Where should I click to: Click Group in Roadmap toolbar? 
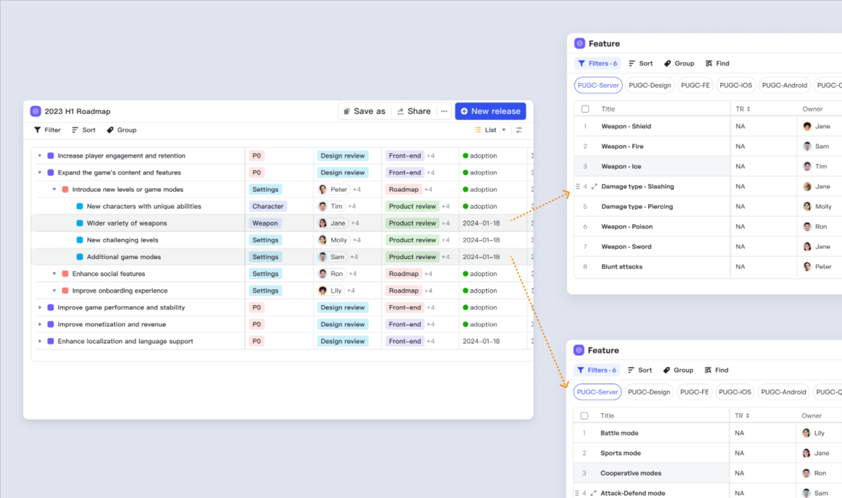[121, 130]
